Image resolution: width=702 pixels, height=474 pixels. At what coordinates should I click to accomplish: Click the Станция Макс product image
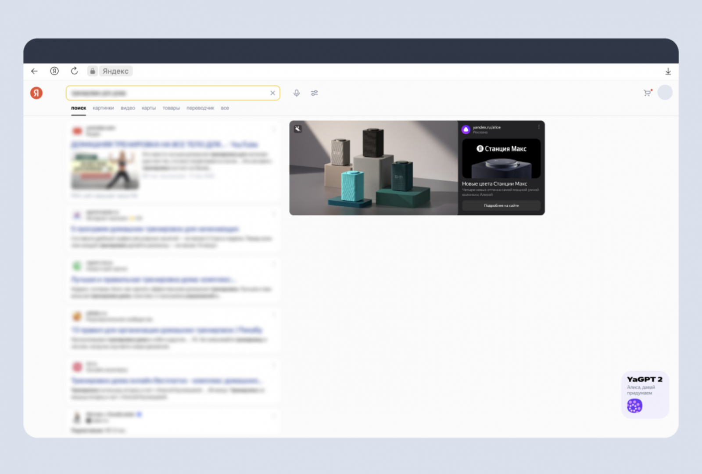tap(501, 158)
